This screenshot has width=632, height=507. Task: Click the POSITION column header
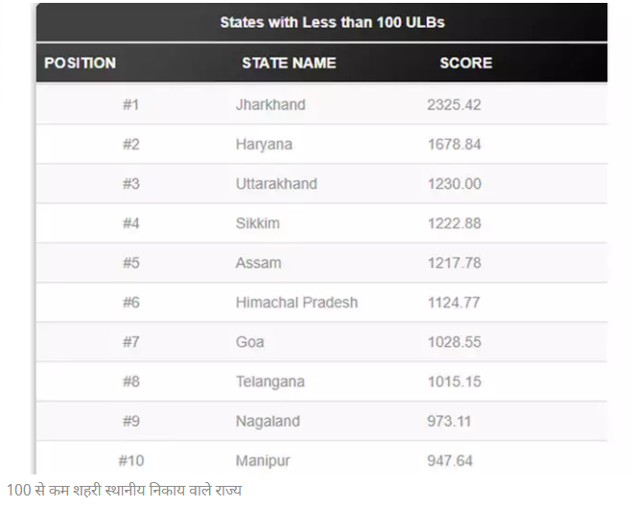tap(81, 63)
